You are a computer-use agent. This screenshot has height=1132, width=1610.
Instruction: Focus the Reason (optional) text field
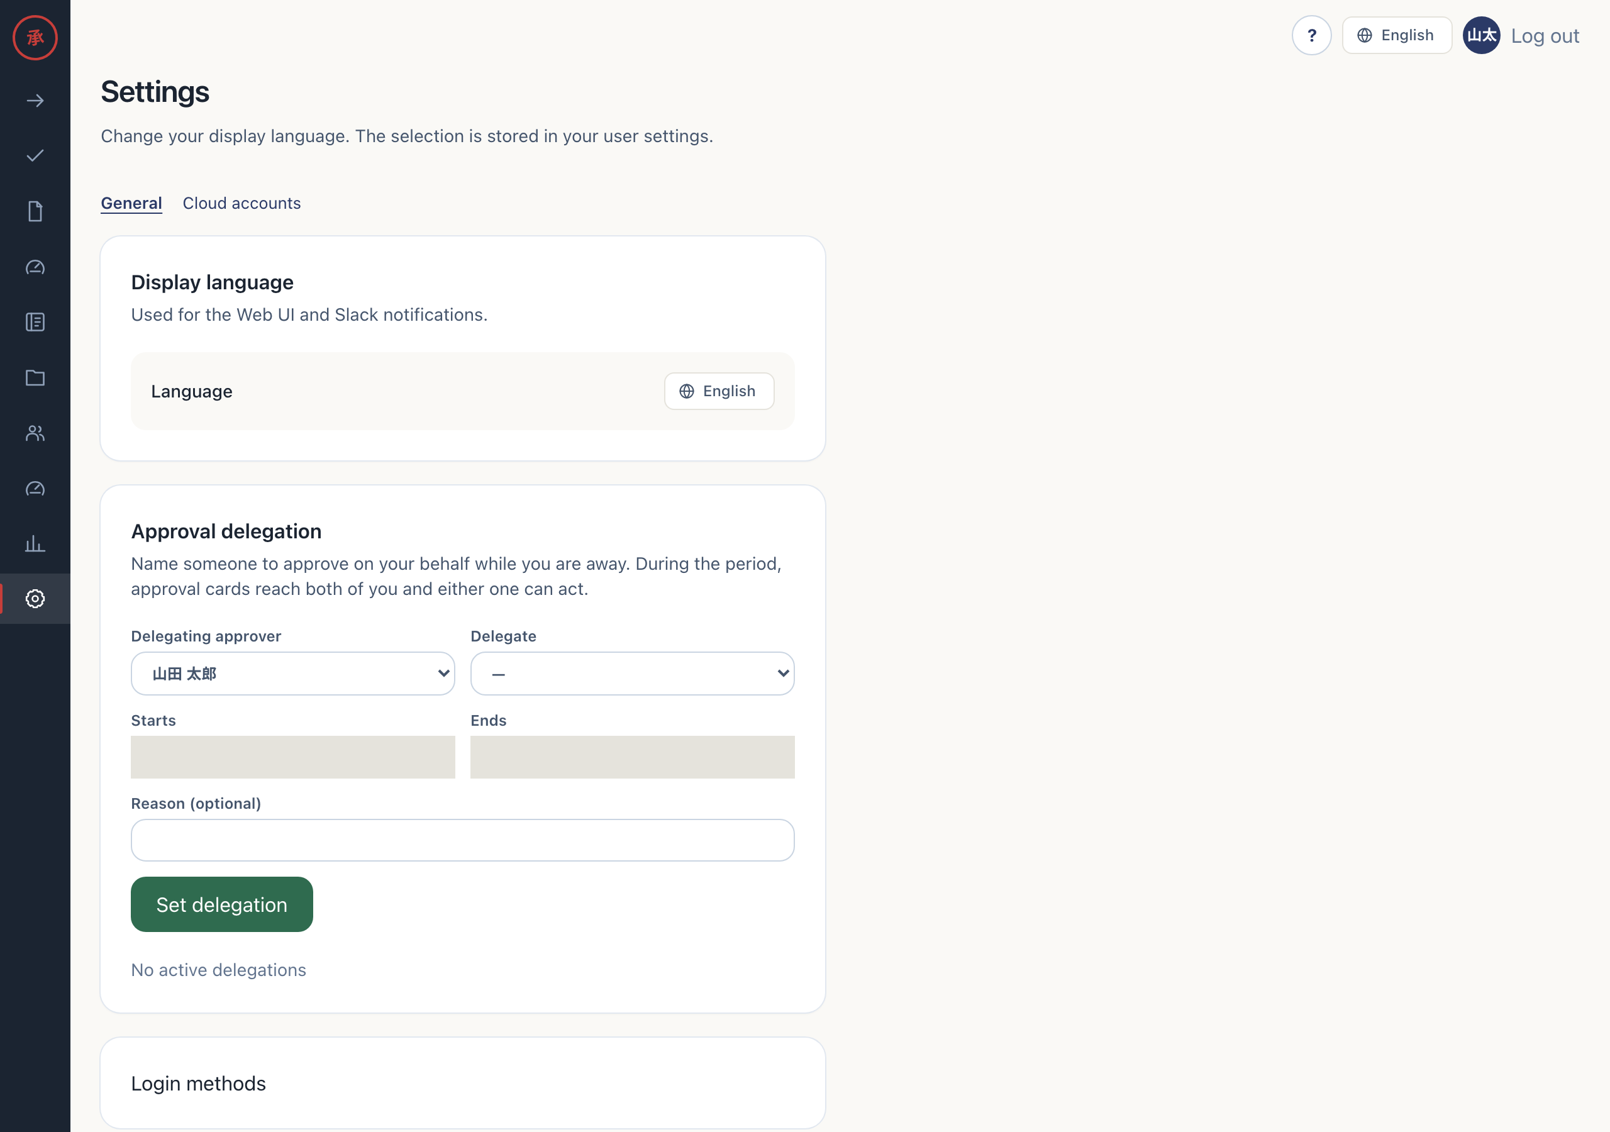coord(463,840)
